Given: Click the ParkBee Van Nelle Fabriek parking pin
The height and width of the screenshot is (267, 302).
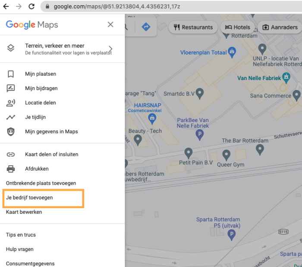Looking at the screenshot, I should (199, 135).
